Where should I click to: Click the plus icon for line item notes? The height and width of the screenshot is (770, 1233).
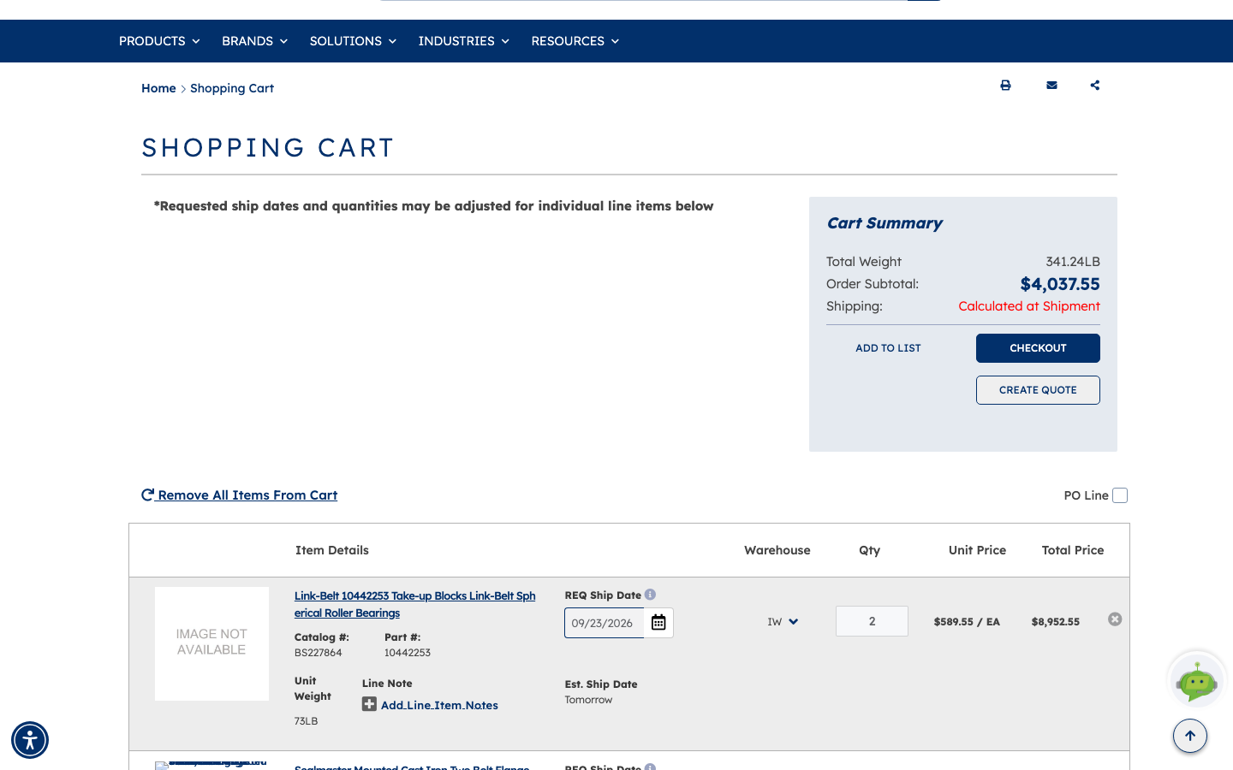369,704
